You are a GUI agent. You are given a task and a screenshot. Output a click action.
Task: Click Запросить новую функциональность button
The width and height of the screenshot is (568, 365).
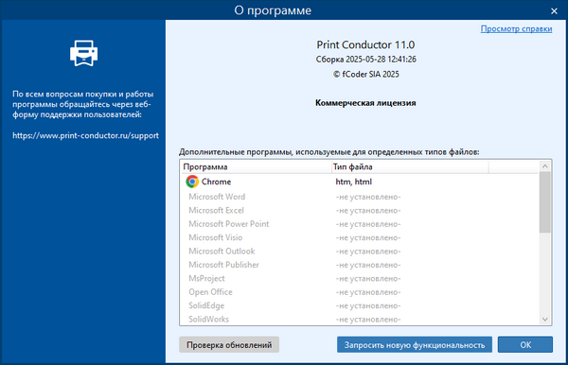point(415,345)
